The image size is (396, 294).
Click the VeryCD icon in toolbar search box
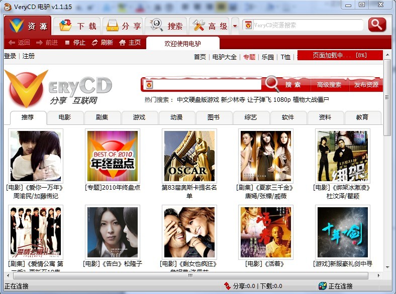pos(248,25)
